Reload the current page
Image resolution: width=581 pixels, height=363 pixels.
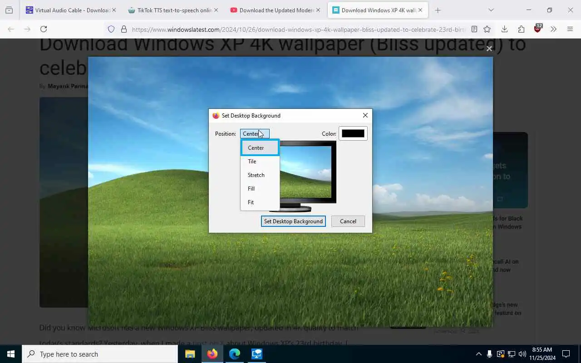[44, 29]
